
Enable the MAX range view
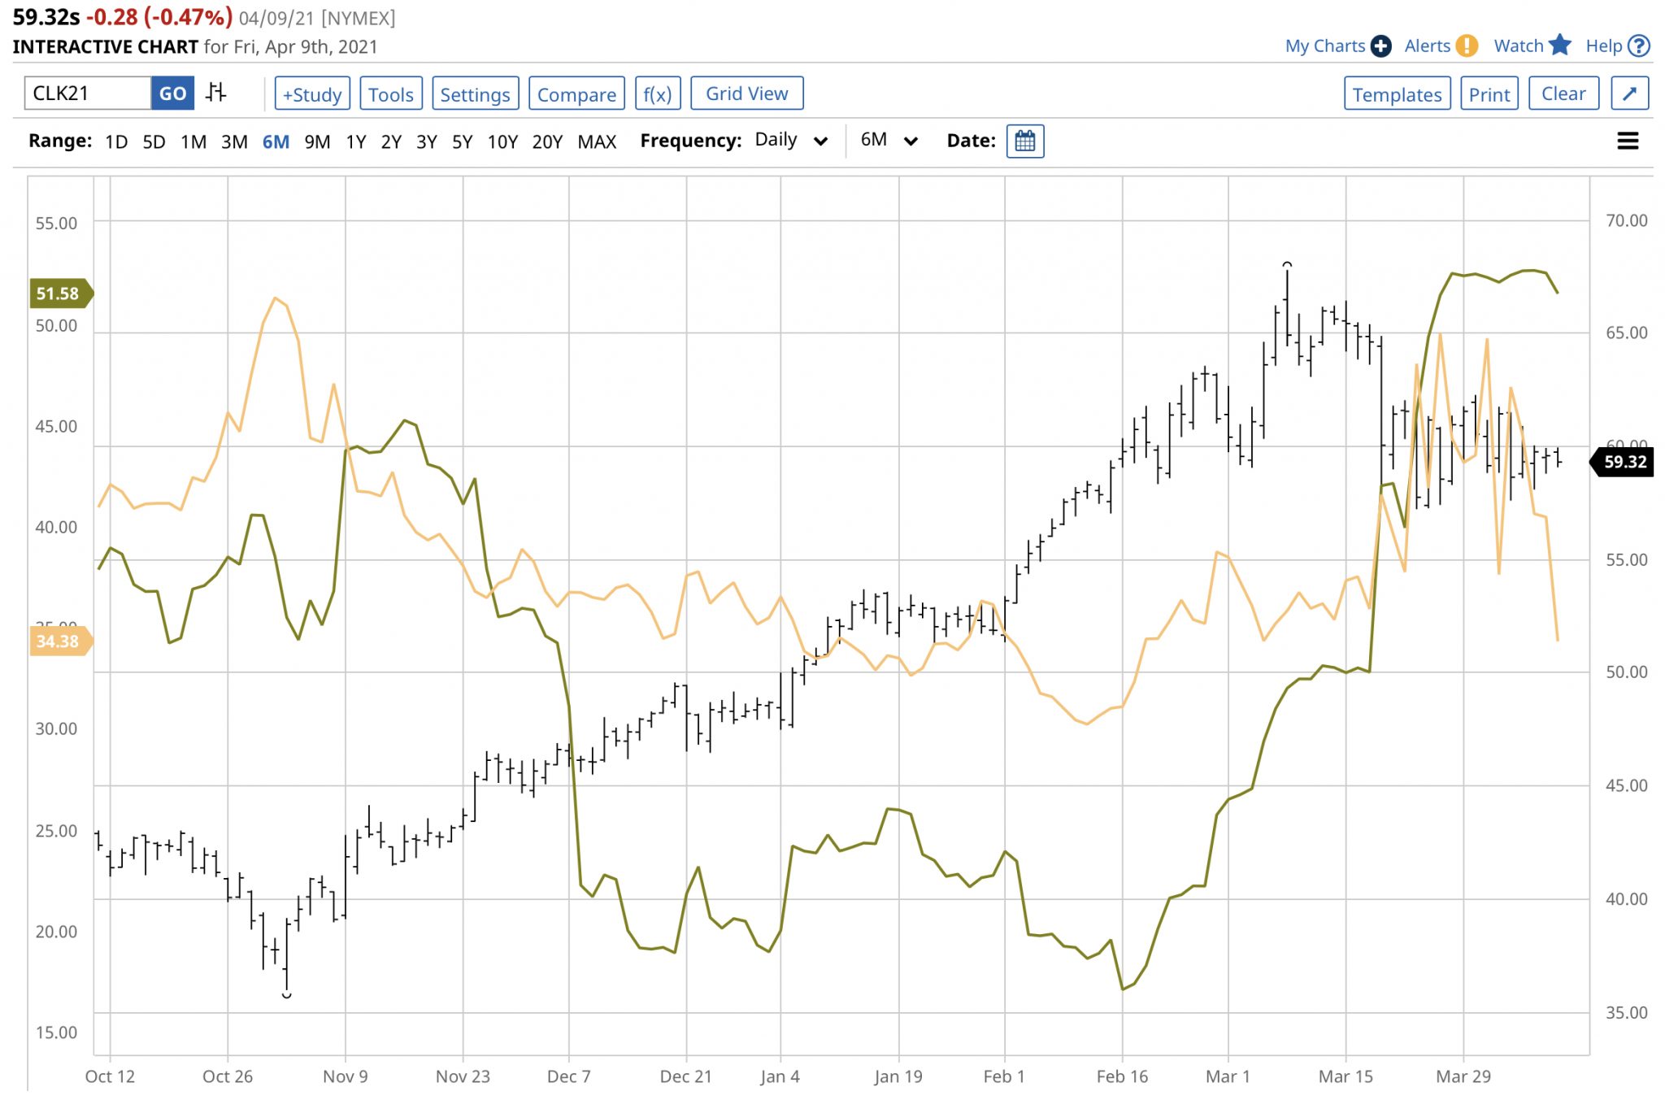pyautogui.click(x=596, y=141)
